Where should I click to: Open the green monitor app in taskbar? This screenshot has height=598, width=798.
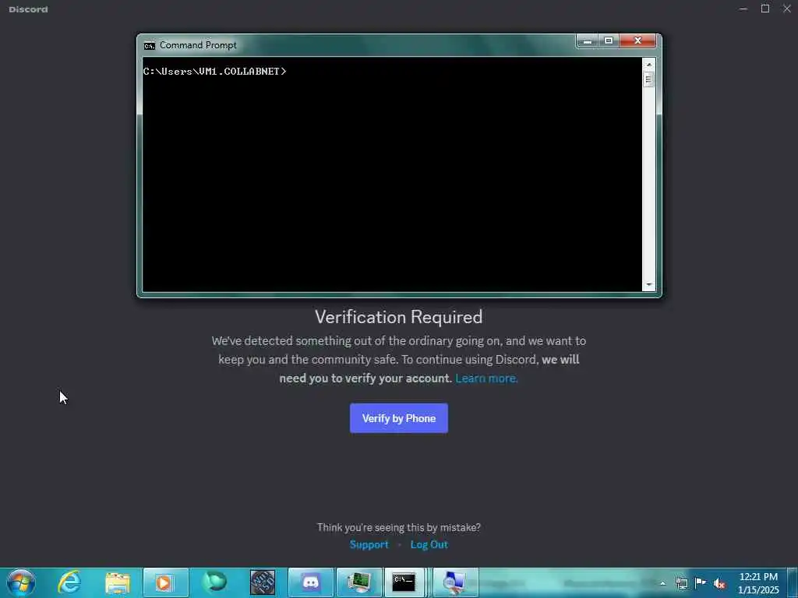coord(358,582)
